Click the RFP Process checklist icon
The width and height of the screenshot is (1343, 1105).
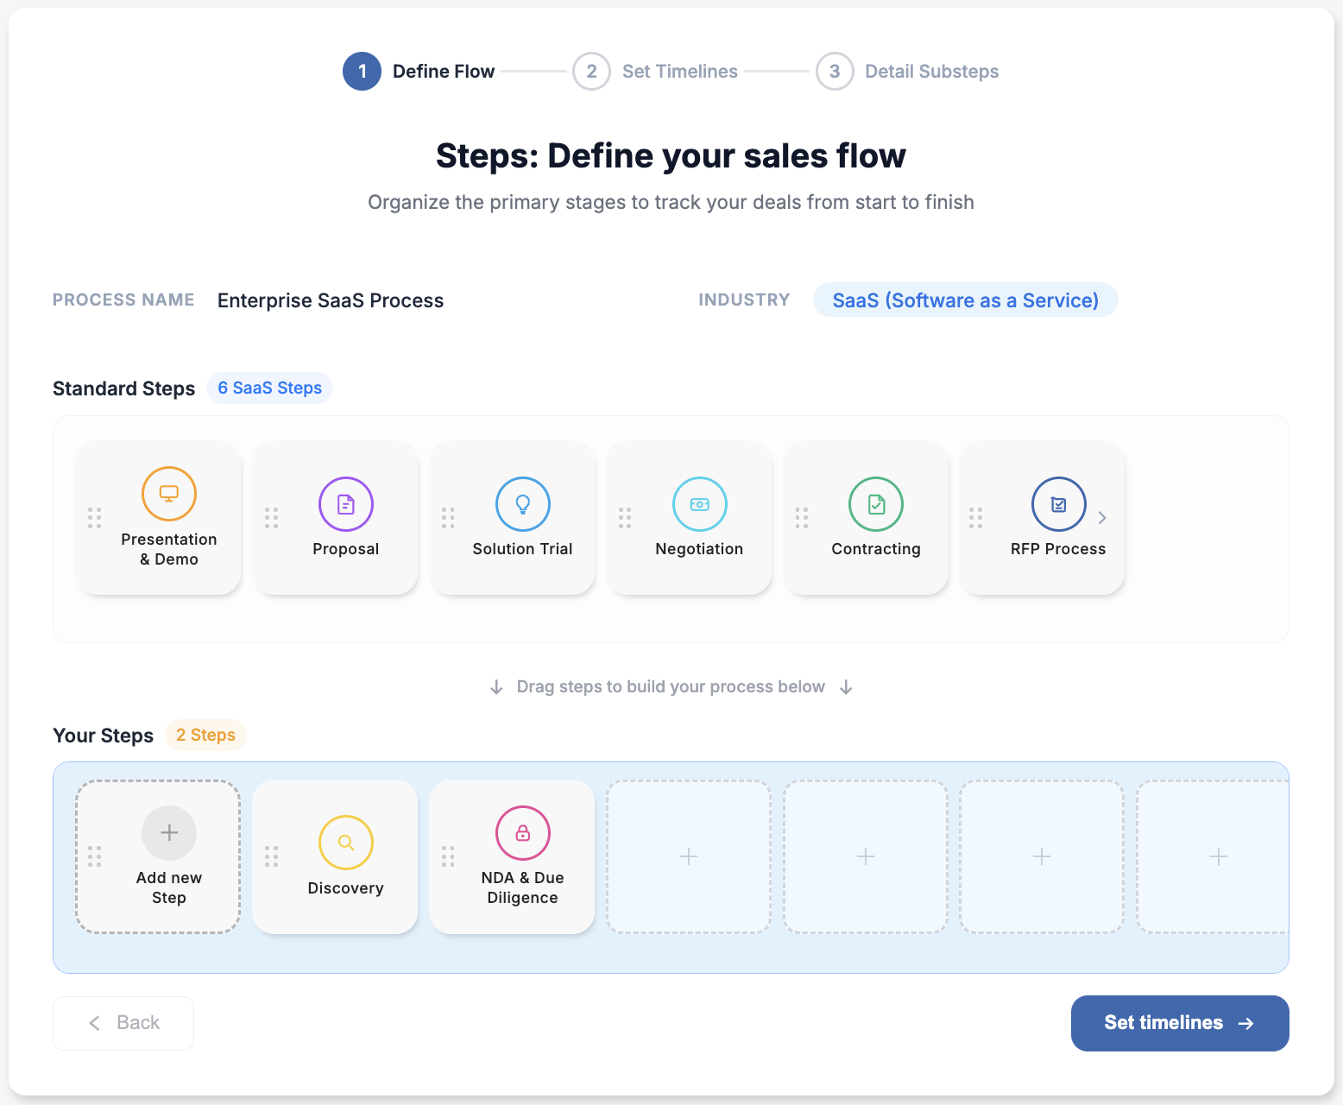(1059, 504)
